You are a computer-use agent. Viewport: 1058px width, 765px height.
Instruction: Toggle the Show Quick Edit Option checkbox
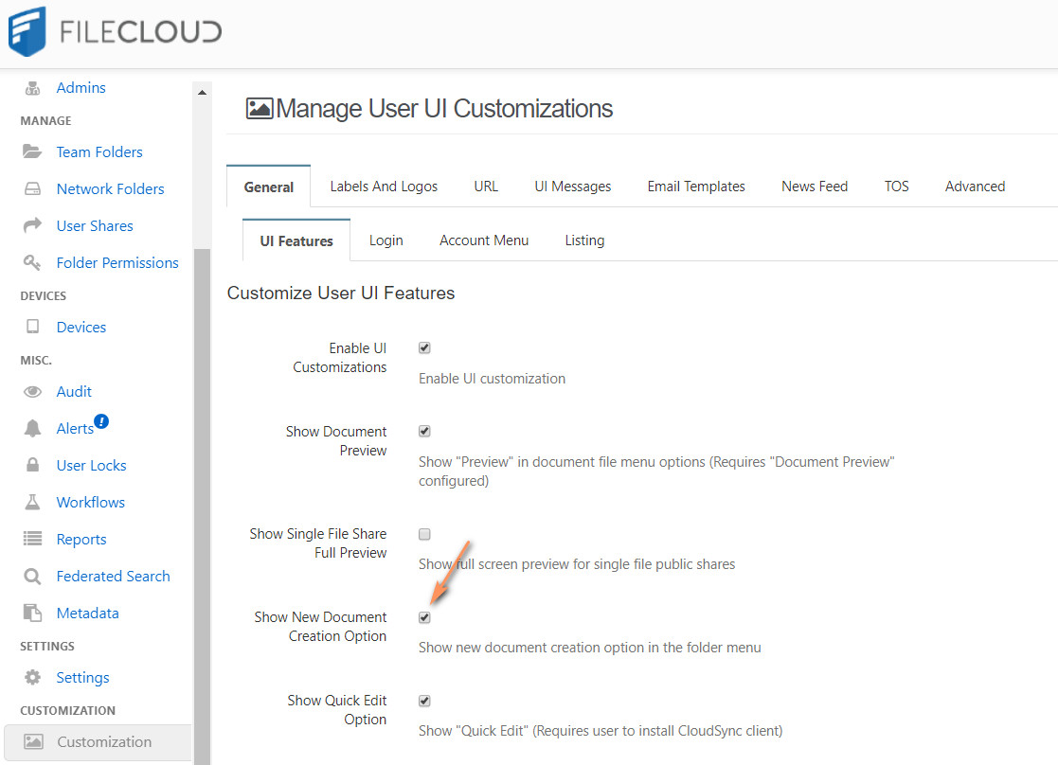424,701
